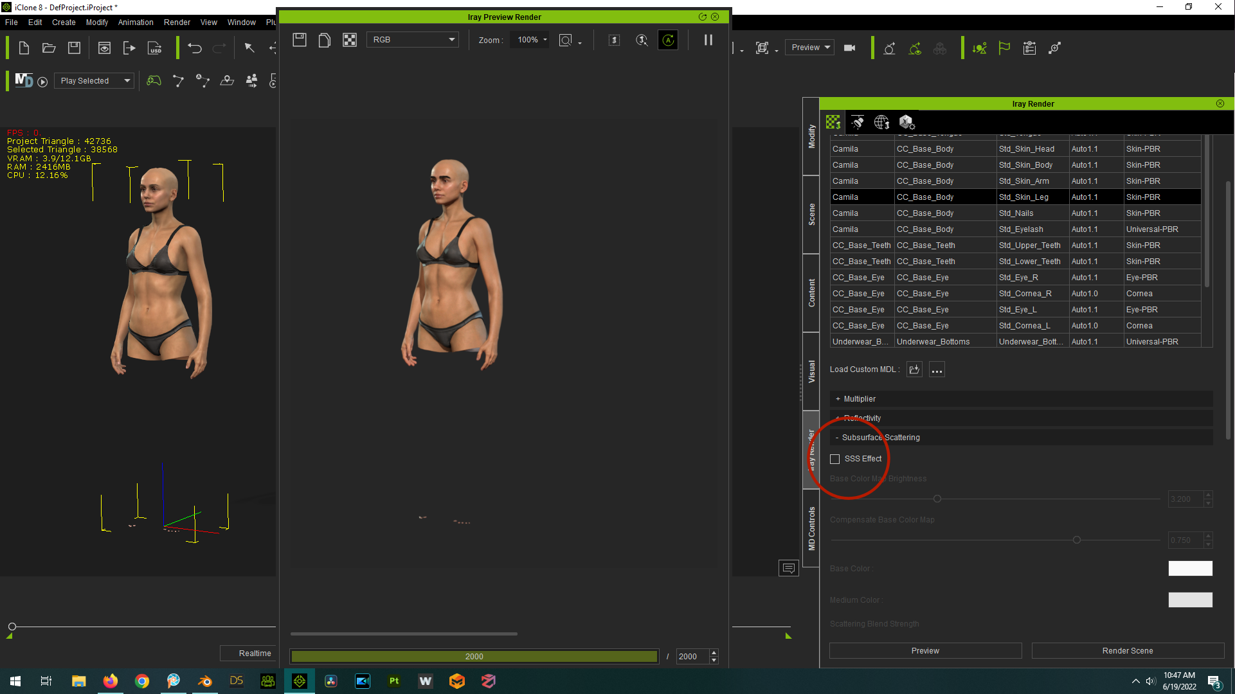Enable the SSS Effect checkbox
This screenshot has width=1235, height=694.
(x=834, y=459)
